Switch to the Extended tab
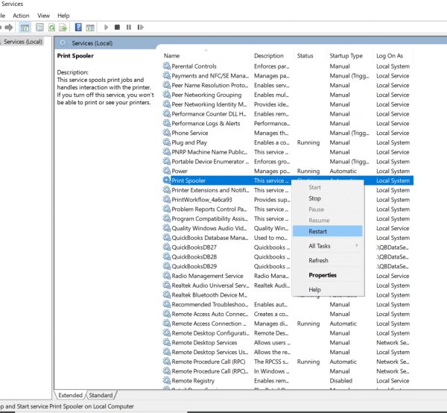Image resolution: width=447 pixels, height=413 pixels. (70, 395)
